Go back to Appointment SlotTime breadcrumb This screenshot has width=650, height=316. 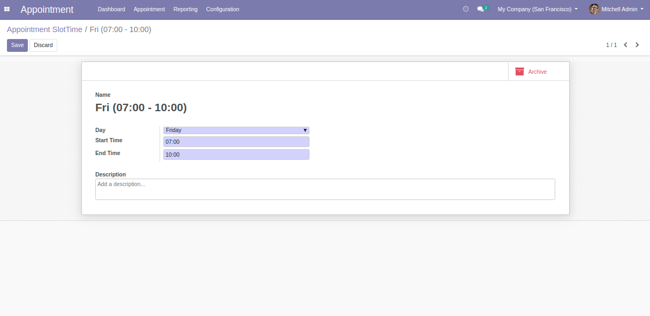(44, 29)
